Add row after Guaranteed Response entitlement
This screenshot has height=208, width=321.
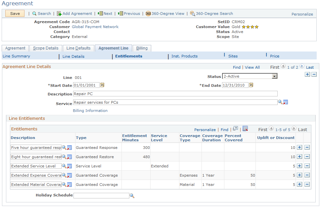tap(299, 147)
